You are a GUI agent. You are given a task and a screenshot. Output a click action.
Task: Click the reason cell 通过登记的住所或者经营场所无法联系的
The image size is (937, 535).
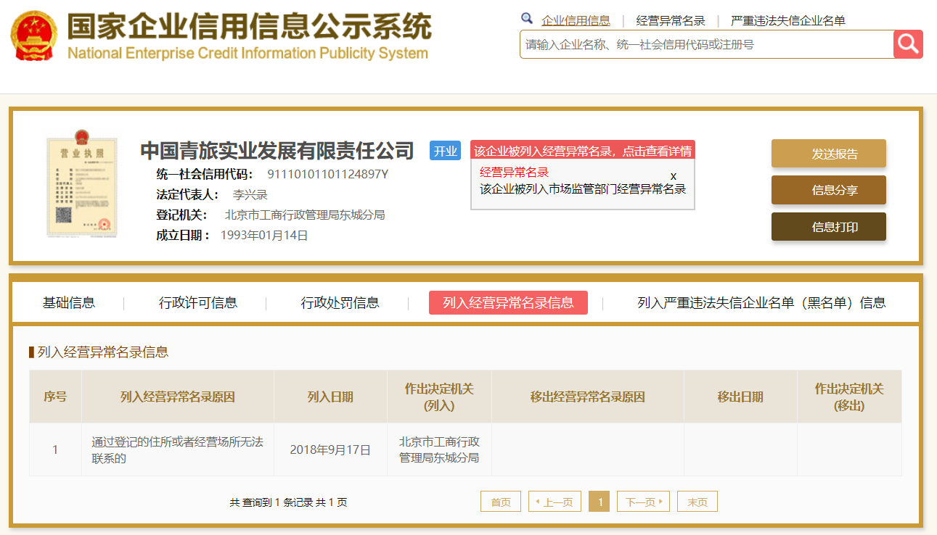click(178, 449)
